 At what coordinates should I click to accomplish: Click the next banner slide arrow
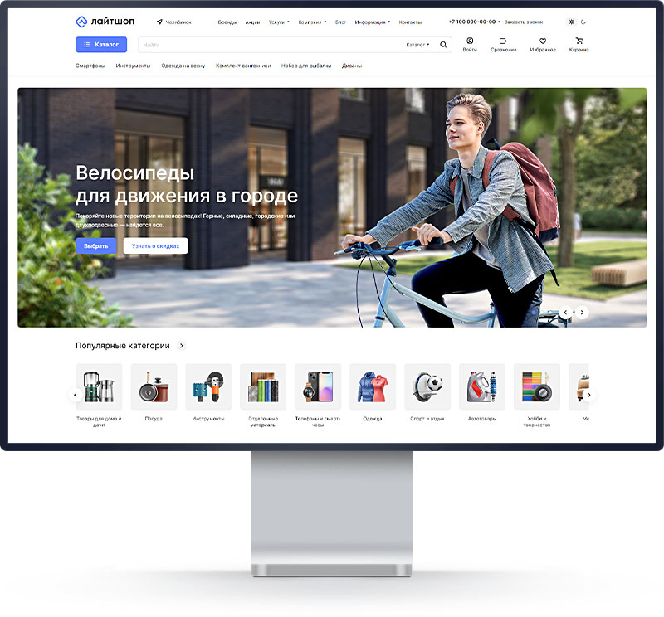583,313
